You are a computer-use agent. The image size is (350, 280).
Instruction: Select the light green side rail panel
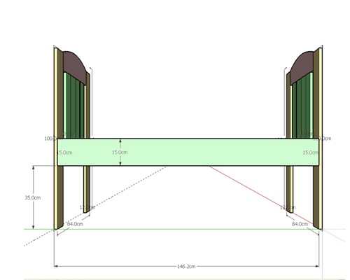[188, 152]
